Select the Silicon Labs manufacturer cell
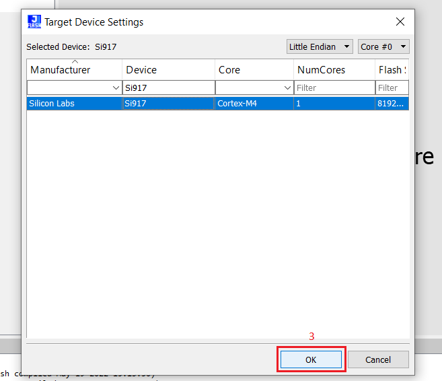Viewport: 442px width, 381px height. [75, 104]
